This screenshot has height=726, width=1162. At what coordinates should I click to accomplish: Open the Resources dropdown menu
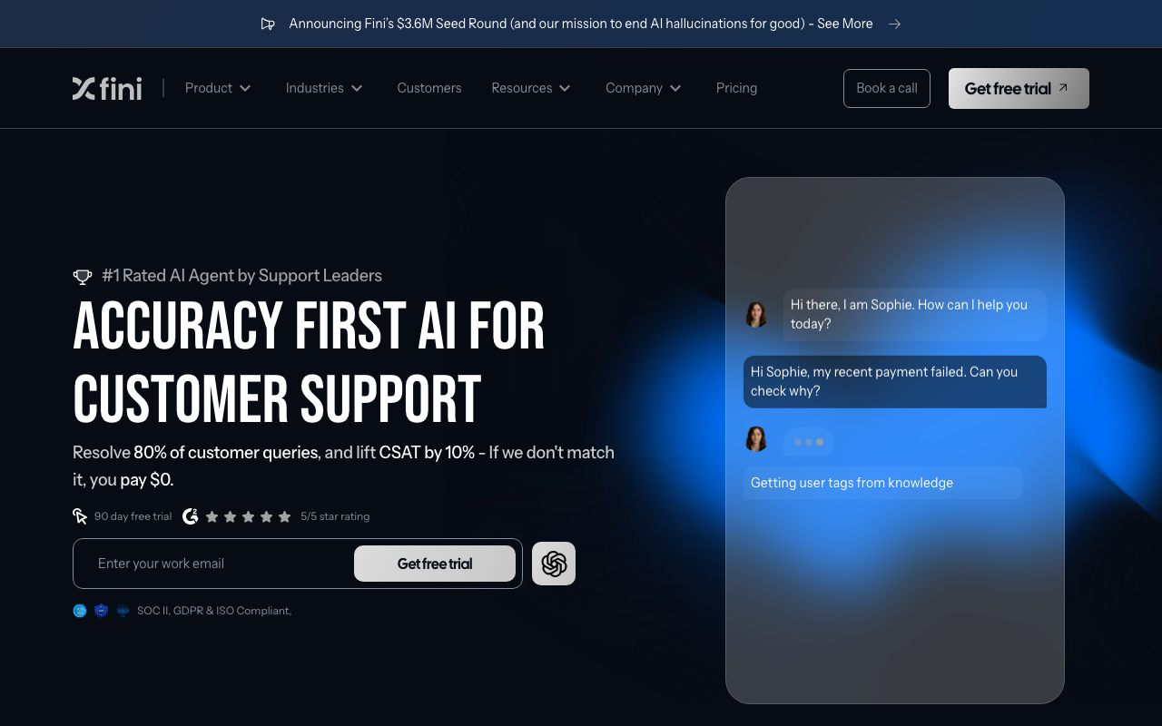[x=531, y=88]
